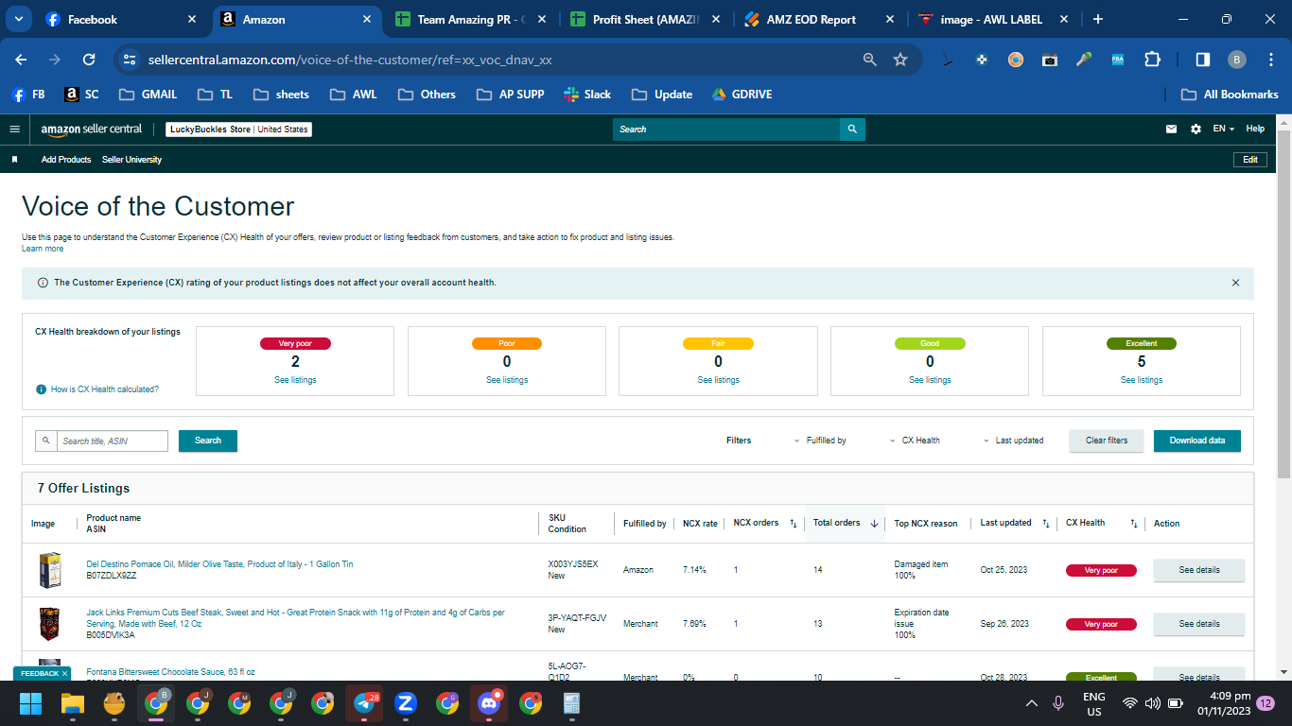Open the All Bookmarks folder

(1230, 95)
